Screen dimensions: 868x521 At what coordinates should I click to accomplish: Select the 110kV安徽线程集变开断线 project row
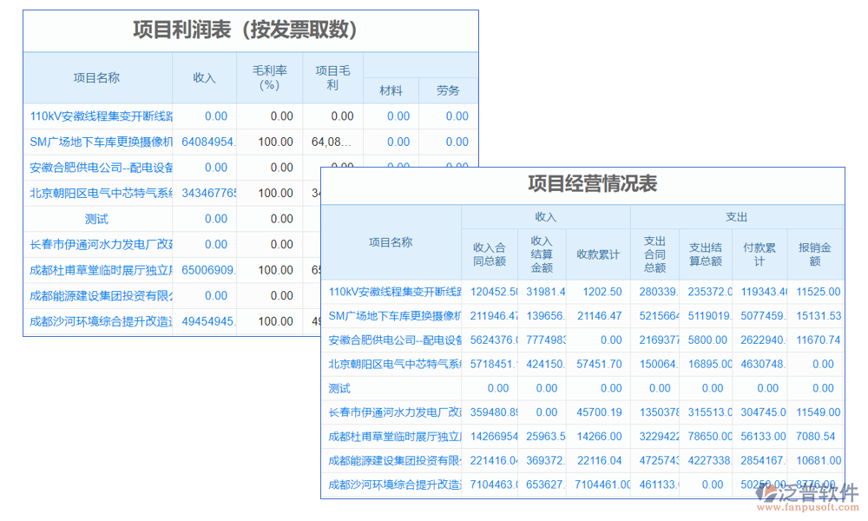click(x=96, y=115)
